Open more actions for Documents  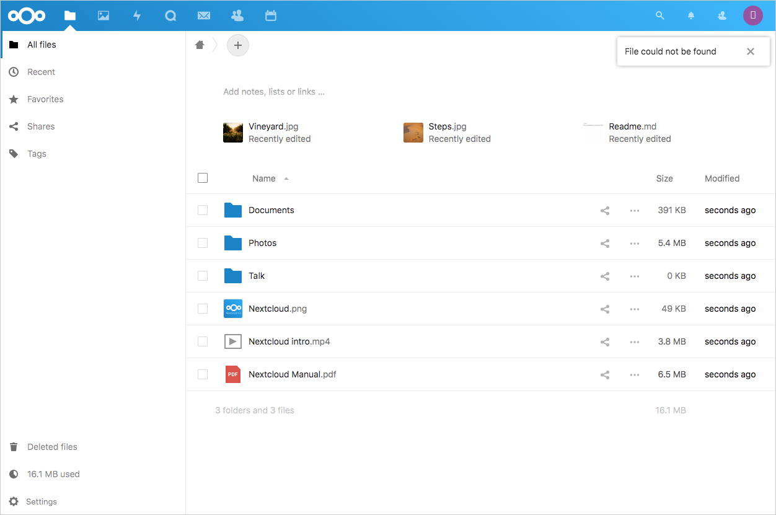[x=635, y=211]
